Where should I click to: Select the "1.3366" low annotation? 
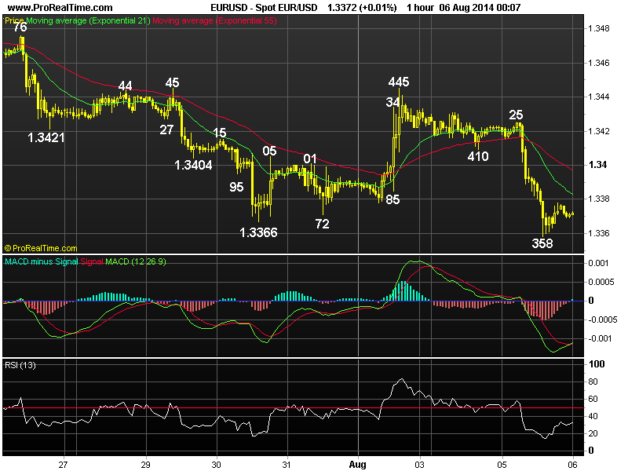coord(258,232)
